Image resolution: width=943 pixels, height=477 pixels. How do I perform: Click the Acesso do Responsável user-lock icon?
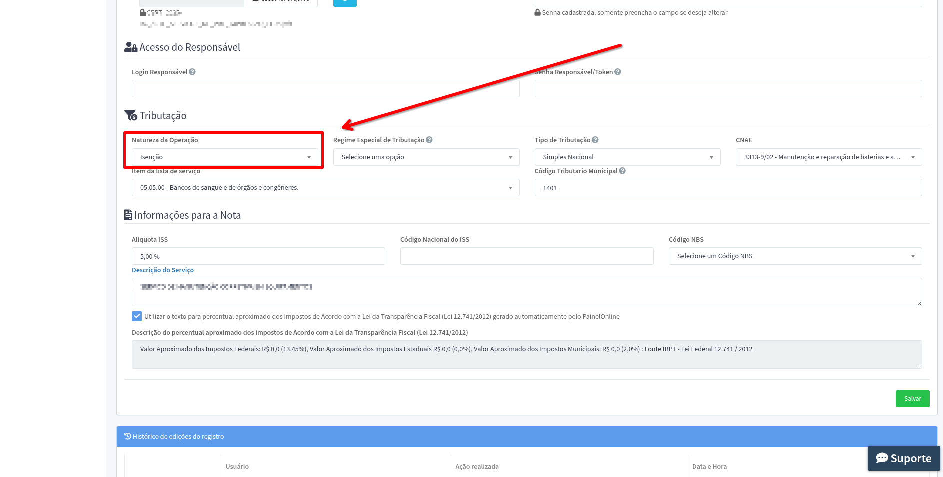(x=131, y=47)
